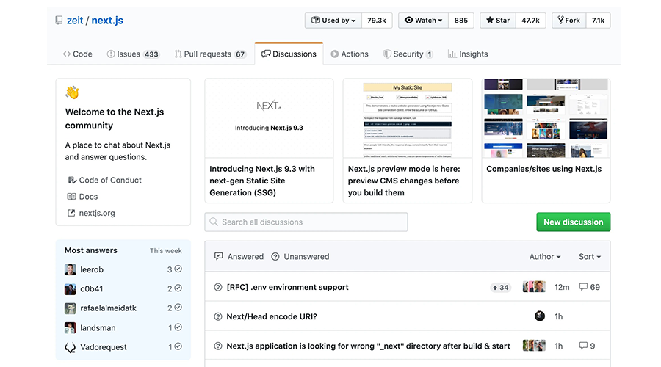Open Next.js preview mode discussion title
The height and width of the screenshot is (367, 661).
[404, 181]
